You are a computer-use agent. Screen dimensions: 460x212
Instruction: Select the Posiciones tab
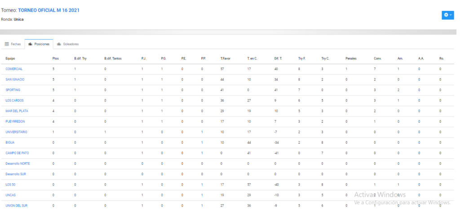pyautogui.click(x=39, y=44)
